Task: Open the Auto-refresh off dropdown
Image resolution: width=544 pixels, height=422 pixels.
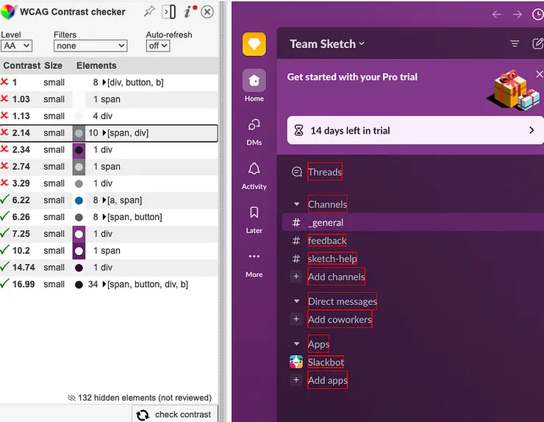Action: (158, 46)
